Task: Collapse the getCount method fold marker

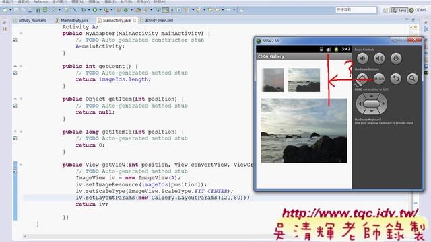Action: click(x=21, y=66)
